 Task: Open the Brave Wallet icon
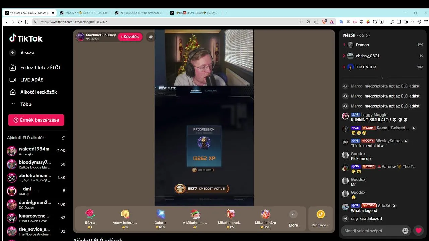click(406, 22)
